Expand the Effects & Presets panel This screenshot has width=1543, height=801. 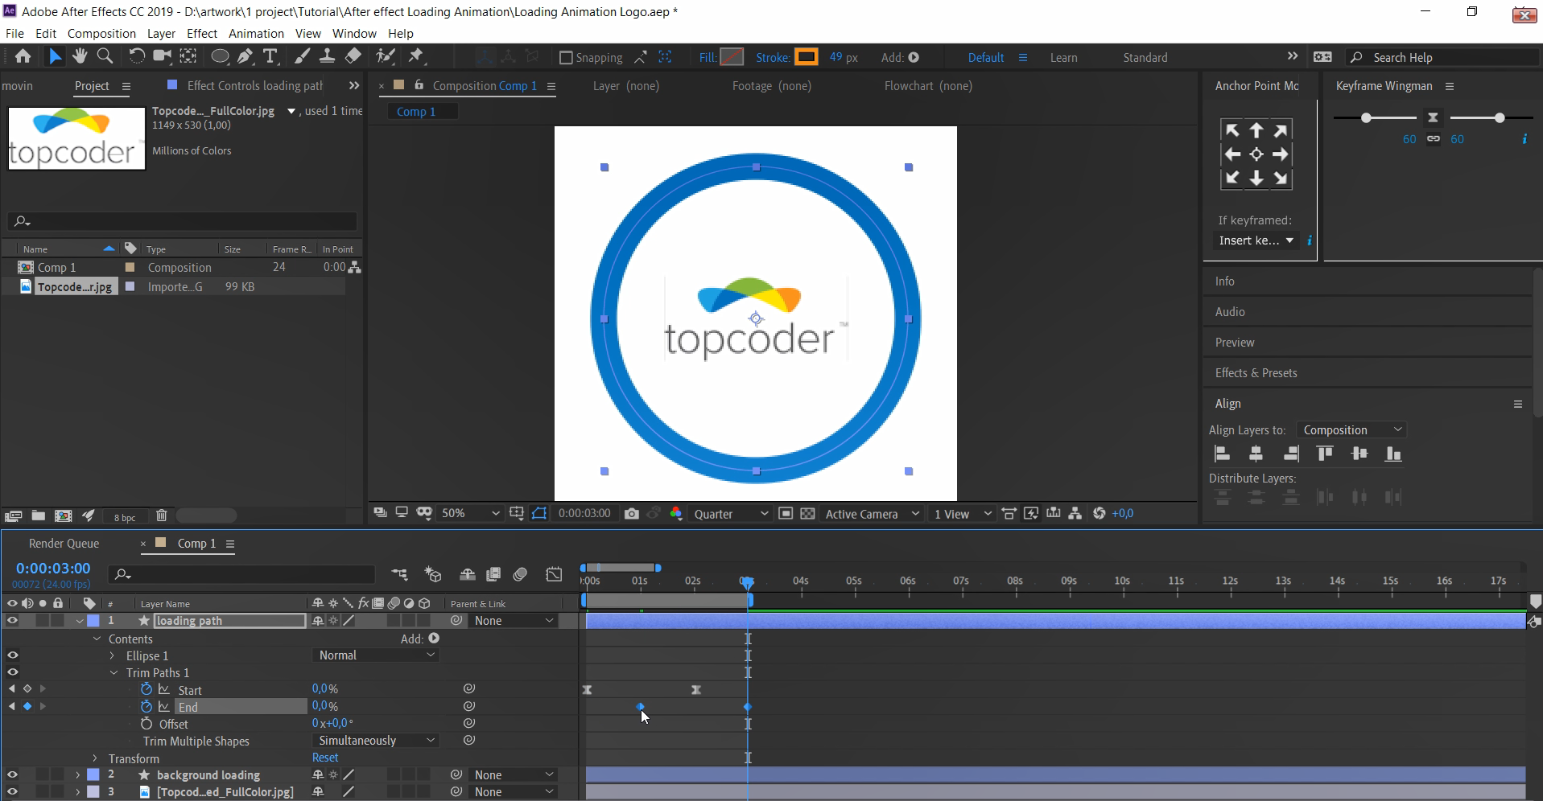pyautogui.click(x=1256, y=372)
